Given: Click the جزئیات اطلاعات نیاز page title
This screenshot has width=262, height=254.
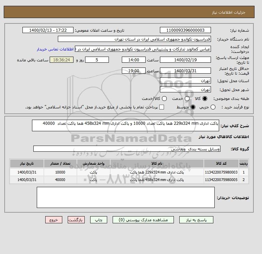Looking at the screenshot, I should pos(228,12).
